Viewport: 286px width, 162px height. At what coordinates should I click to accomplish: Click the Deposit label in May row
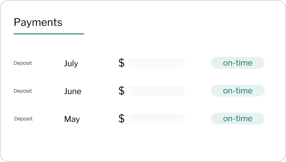(x=23, y=118)
